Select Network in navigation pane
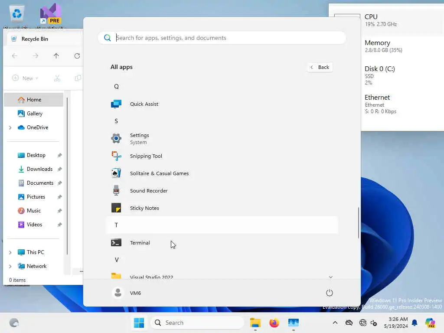The width and height of the screenshot is (444, 333). tap(36, 266)
